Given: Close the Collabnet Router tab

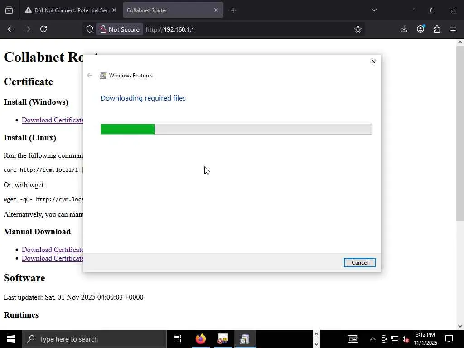Looking at the screenshot, I should (x=216, y=10).
